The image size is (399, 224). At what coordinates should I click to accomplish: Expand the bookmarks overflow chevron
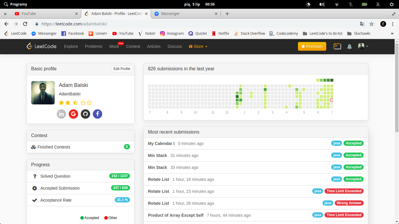click(392, 33)
